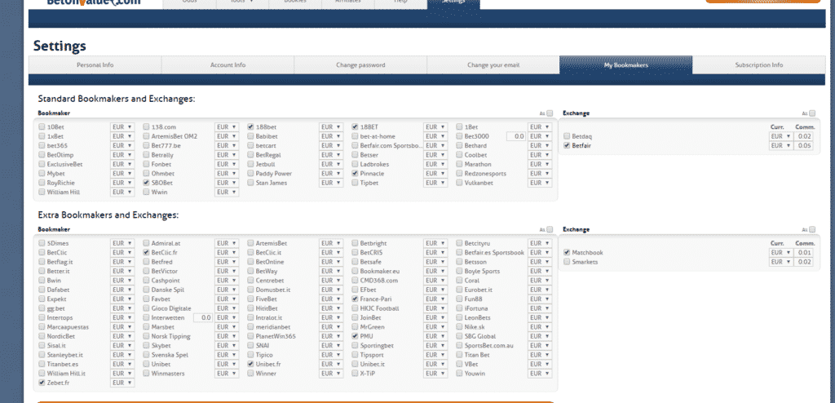Edit the Interwetten 0.0 value field
This screenshot has height=403, width=835.
203,317
